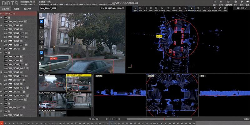Collapse the image panel with left arrow
Viewport: 250px width, 125px height.
(x=40, y=63)
